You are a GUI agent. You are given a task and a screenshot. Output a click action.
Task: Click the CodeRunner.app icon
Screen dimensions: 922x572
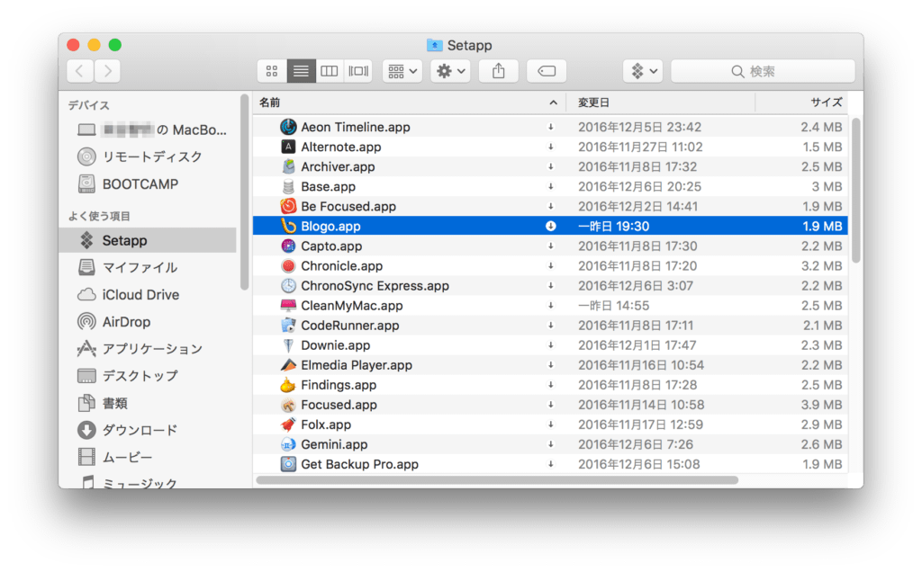288,326
